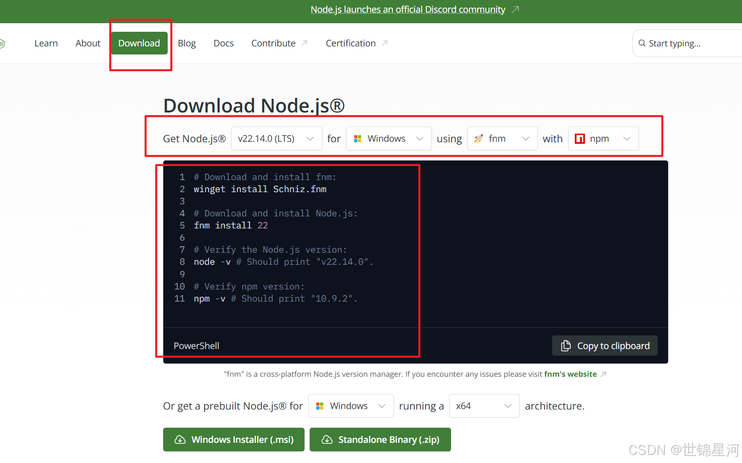Click the download cloud icon on the Windows Installer button
This screenshot has height=463, width=742.
180,440
